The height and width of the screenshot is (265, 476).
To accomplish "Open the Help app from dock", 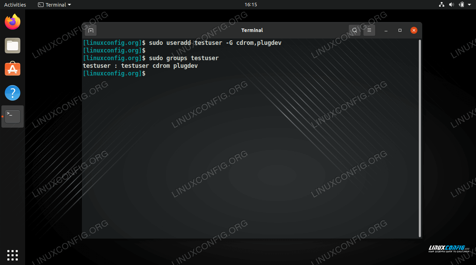I will 13,93.
